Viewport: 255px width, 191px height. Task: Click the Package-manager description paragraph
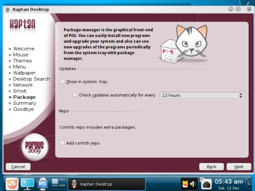pos(108,44)
